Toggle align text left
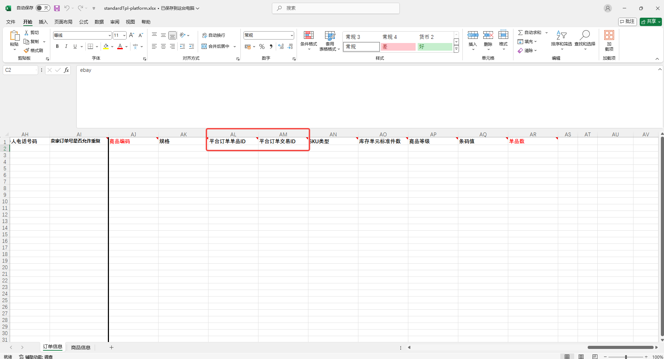This screenshot has height=359, width=664. click(x=154, y=46)
